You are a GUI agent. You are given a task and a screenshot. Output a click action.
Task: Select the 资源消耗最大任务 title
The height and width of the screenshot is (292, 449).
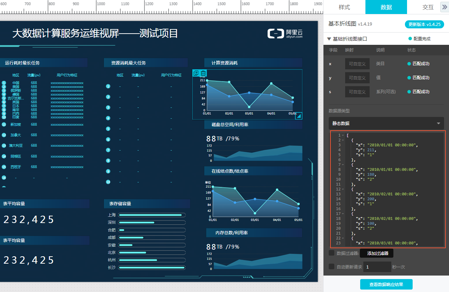click(x=146, y=63)
